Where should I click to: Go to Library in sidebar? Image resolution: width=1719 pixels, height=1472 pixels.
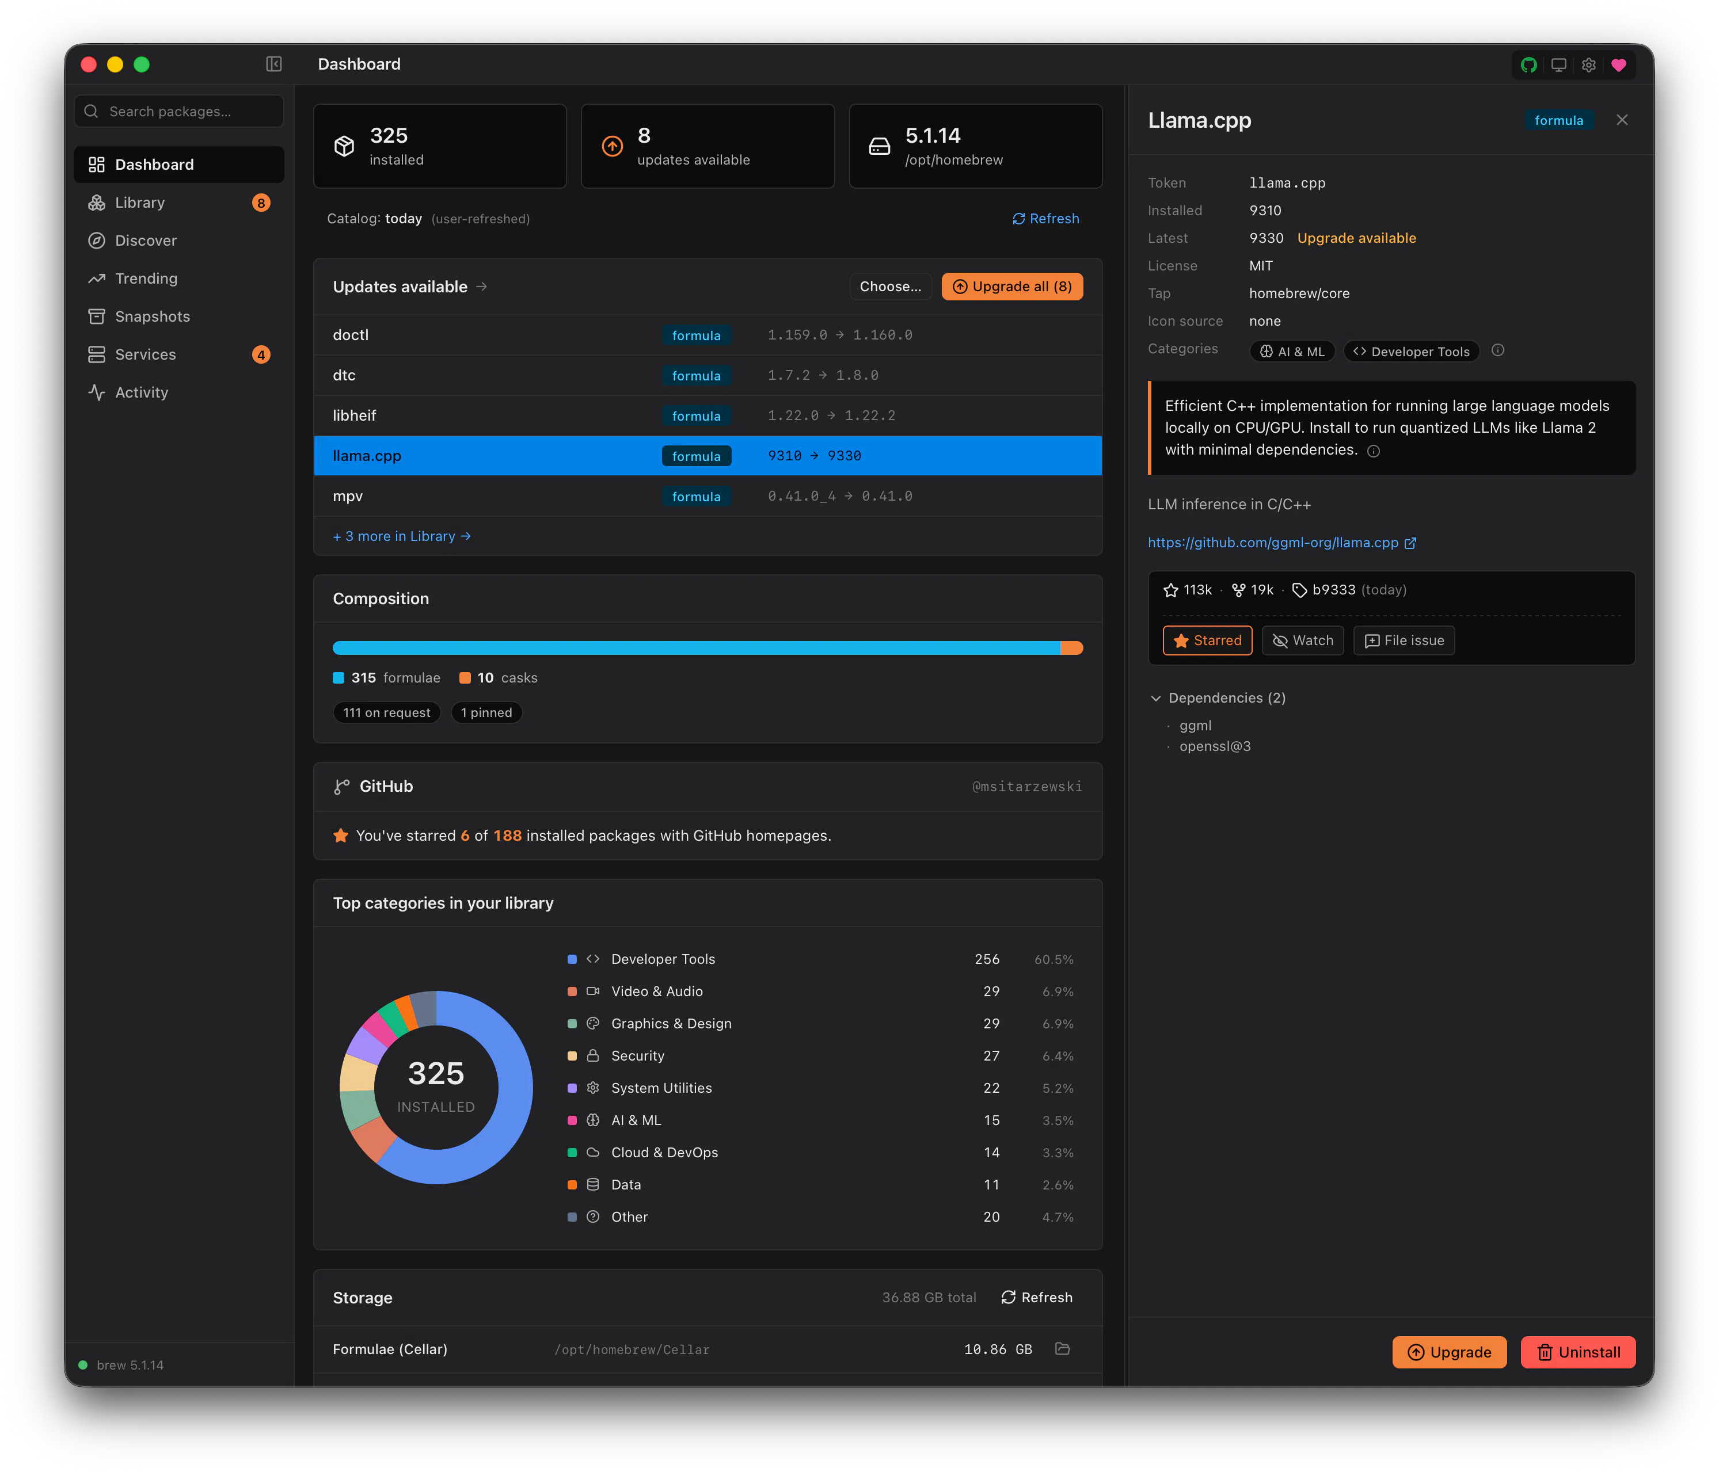tap(179, 203)
